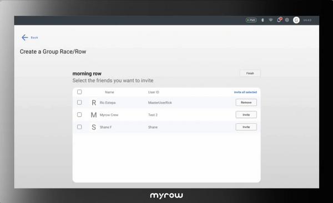Screen dimensions: 333x203
Task: Click Ric Estepa's R avatar
Action: [x=94, y=102]
